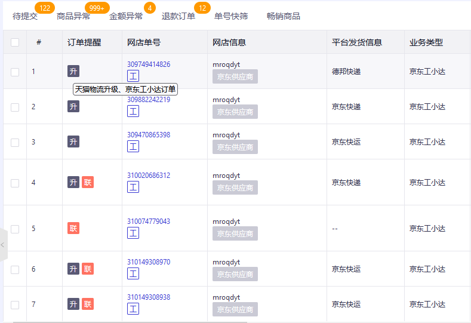Click the 京东快递 cell in row 2
This screenshot has height=323, width=471.
(346, 107)
